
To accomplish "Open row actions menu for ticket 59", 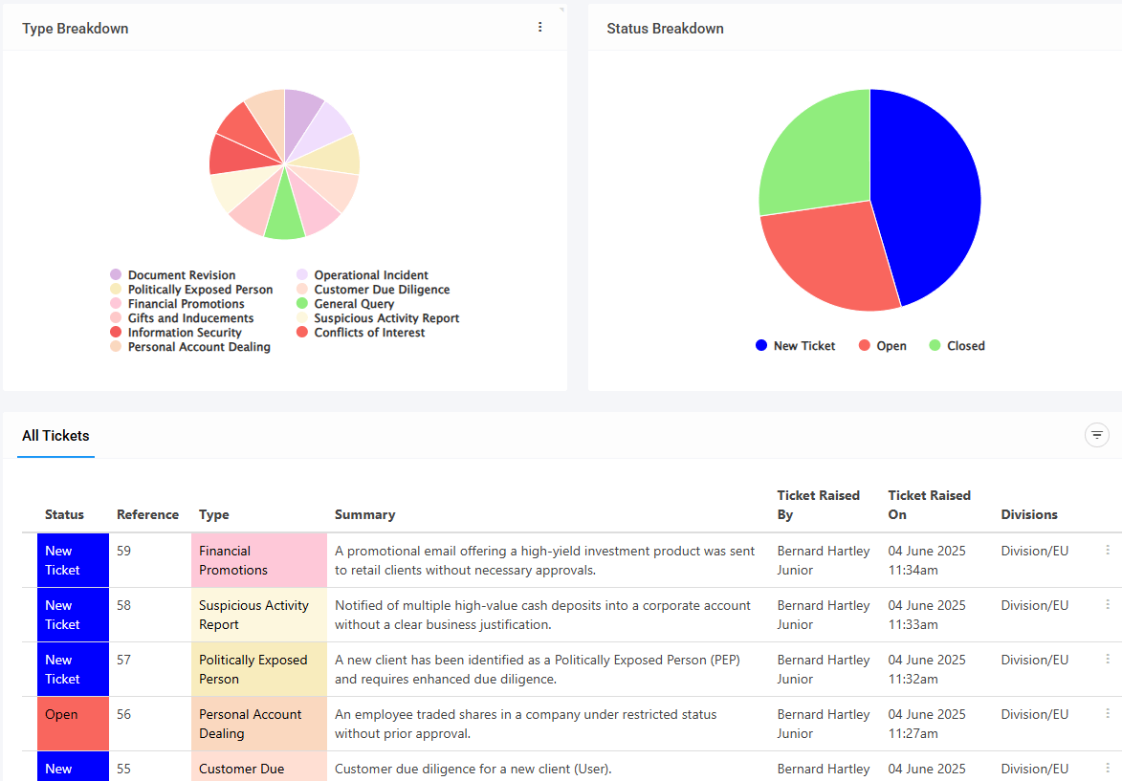I will pos(1108,551).
